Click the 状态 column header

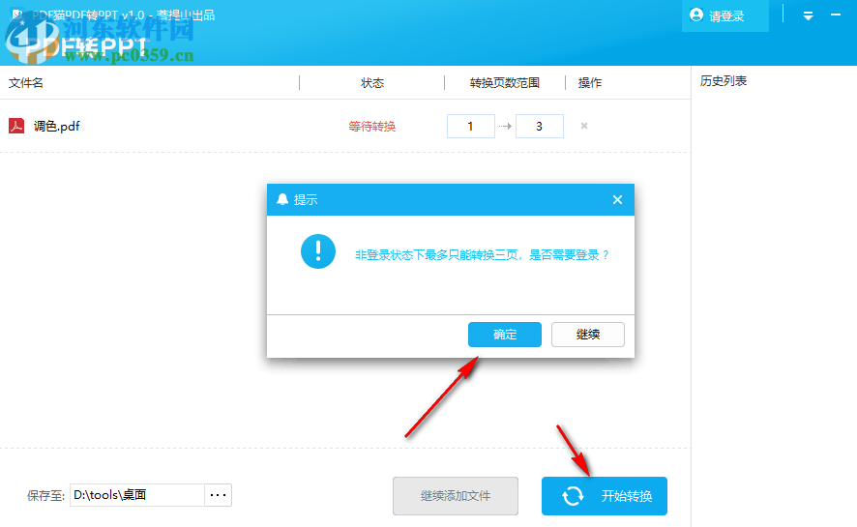pos(372,82)
